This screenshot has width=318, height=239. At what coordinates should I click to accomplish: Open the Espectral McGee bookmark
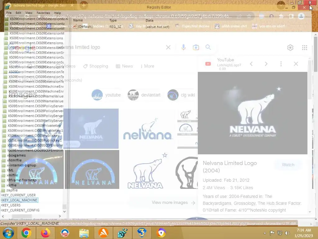point(192,26)
